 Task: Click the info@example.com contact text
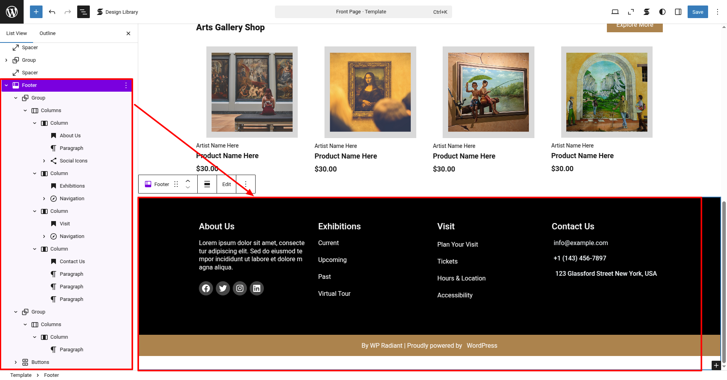[581, 243]
